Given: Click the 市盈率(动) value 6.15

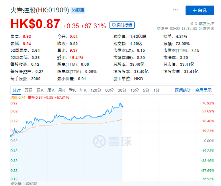Looking at the screenshot, I should (141, 51).
